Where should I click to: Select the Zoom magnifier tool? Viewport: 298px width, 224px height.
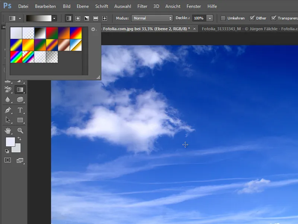20,131
